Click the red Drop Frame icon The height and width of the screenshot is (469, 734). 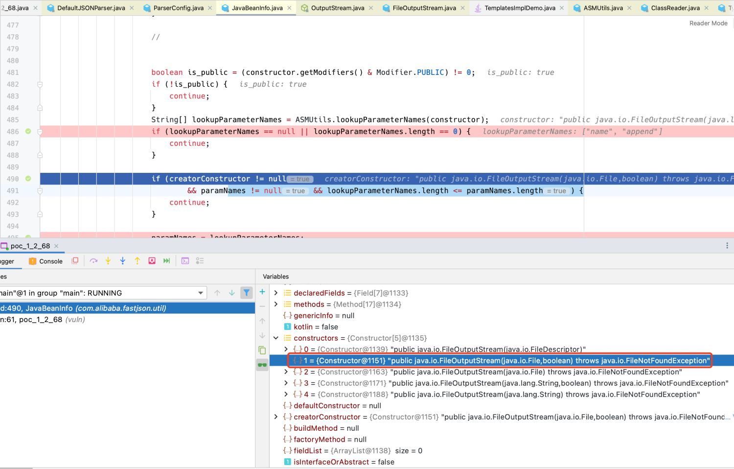click(x=152, y=261)
